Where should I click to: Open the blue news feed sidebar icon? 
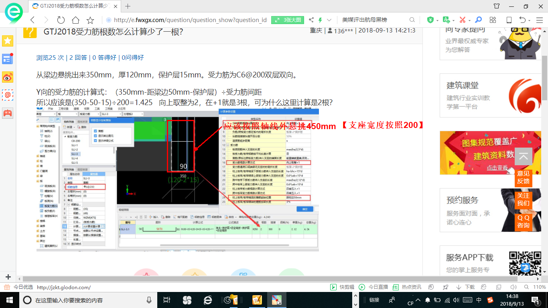point(8,59)
